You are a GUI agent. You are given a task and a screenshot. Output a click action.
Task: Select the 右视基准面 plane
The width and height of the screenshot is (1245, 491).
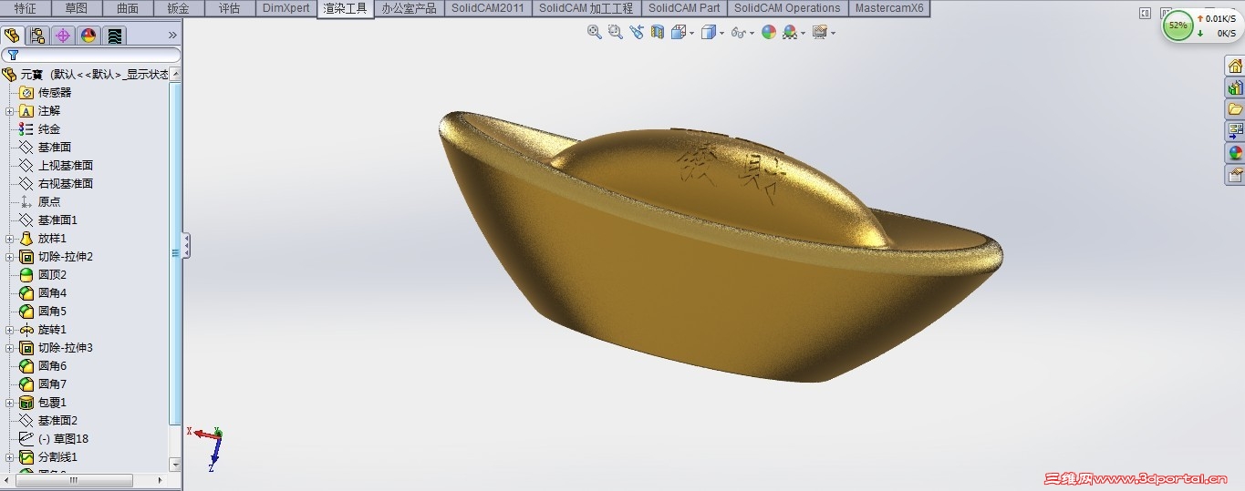click(66, 184)
